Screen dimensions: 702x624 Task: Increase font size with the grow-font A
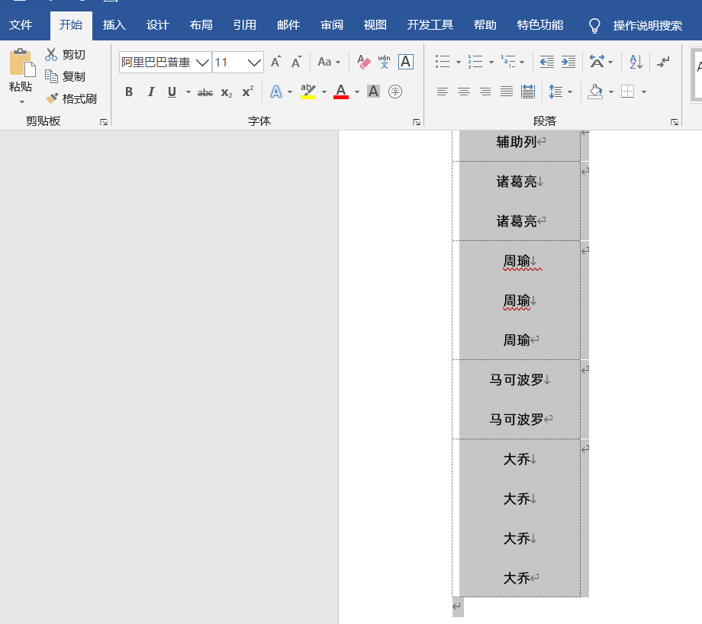point(275,62)
